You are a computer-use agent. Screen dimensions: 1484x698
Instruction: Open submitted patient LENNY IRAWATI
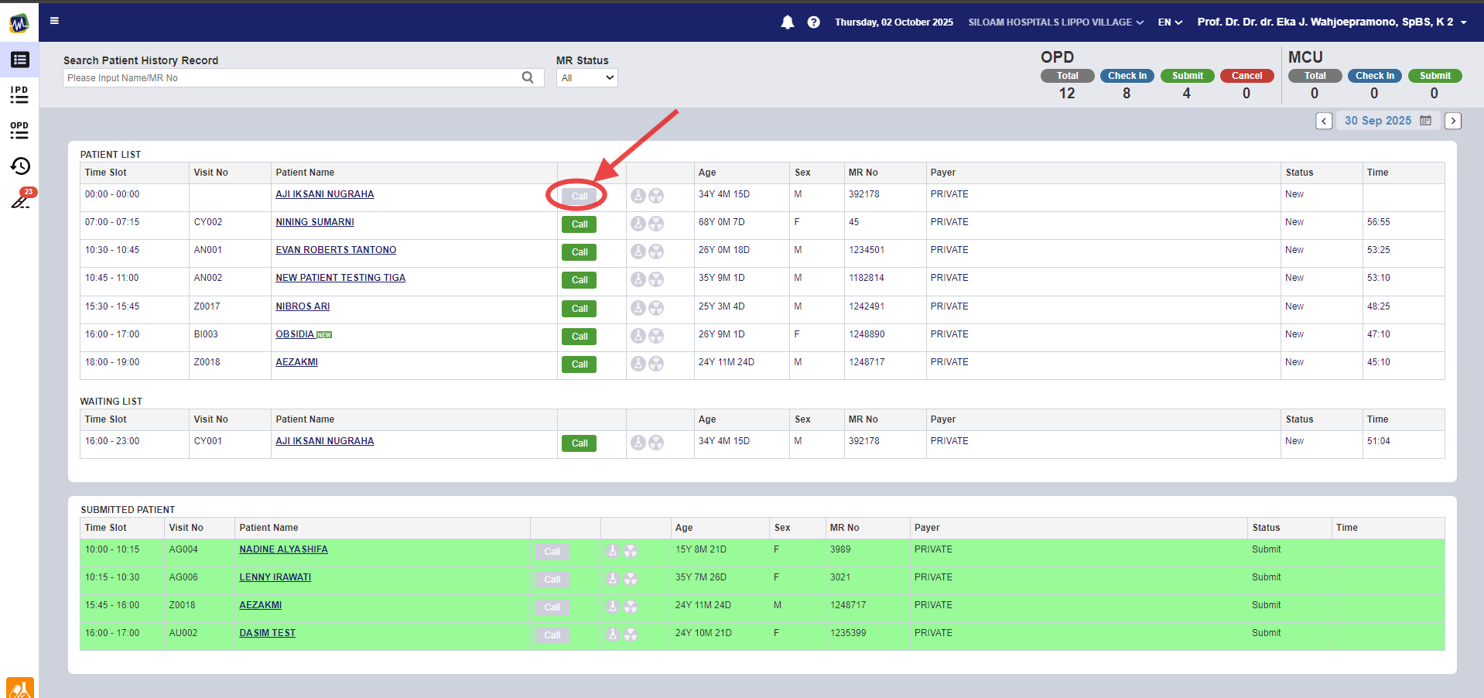[275, 577]
